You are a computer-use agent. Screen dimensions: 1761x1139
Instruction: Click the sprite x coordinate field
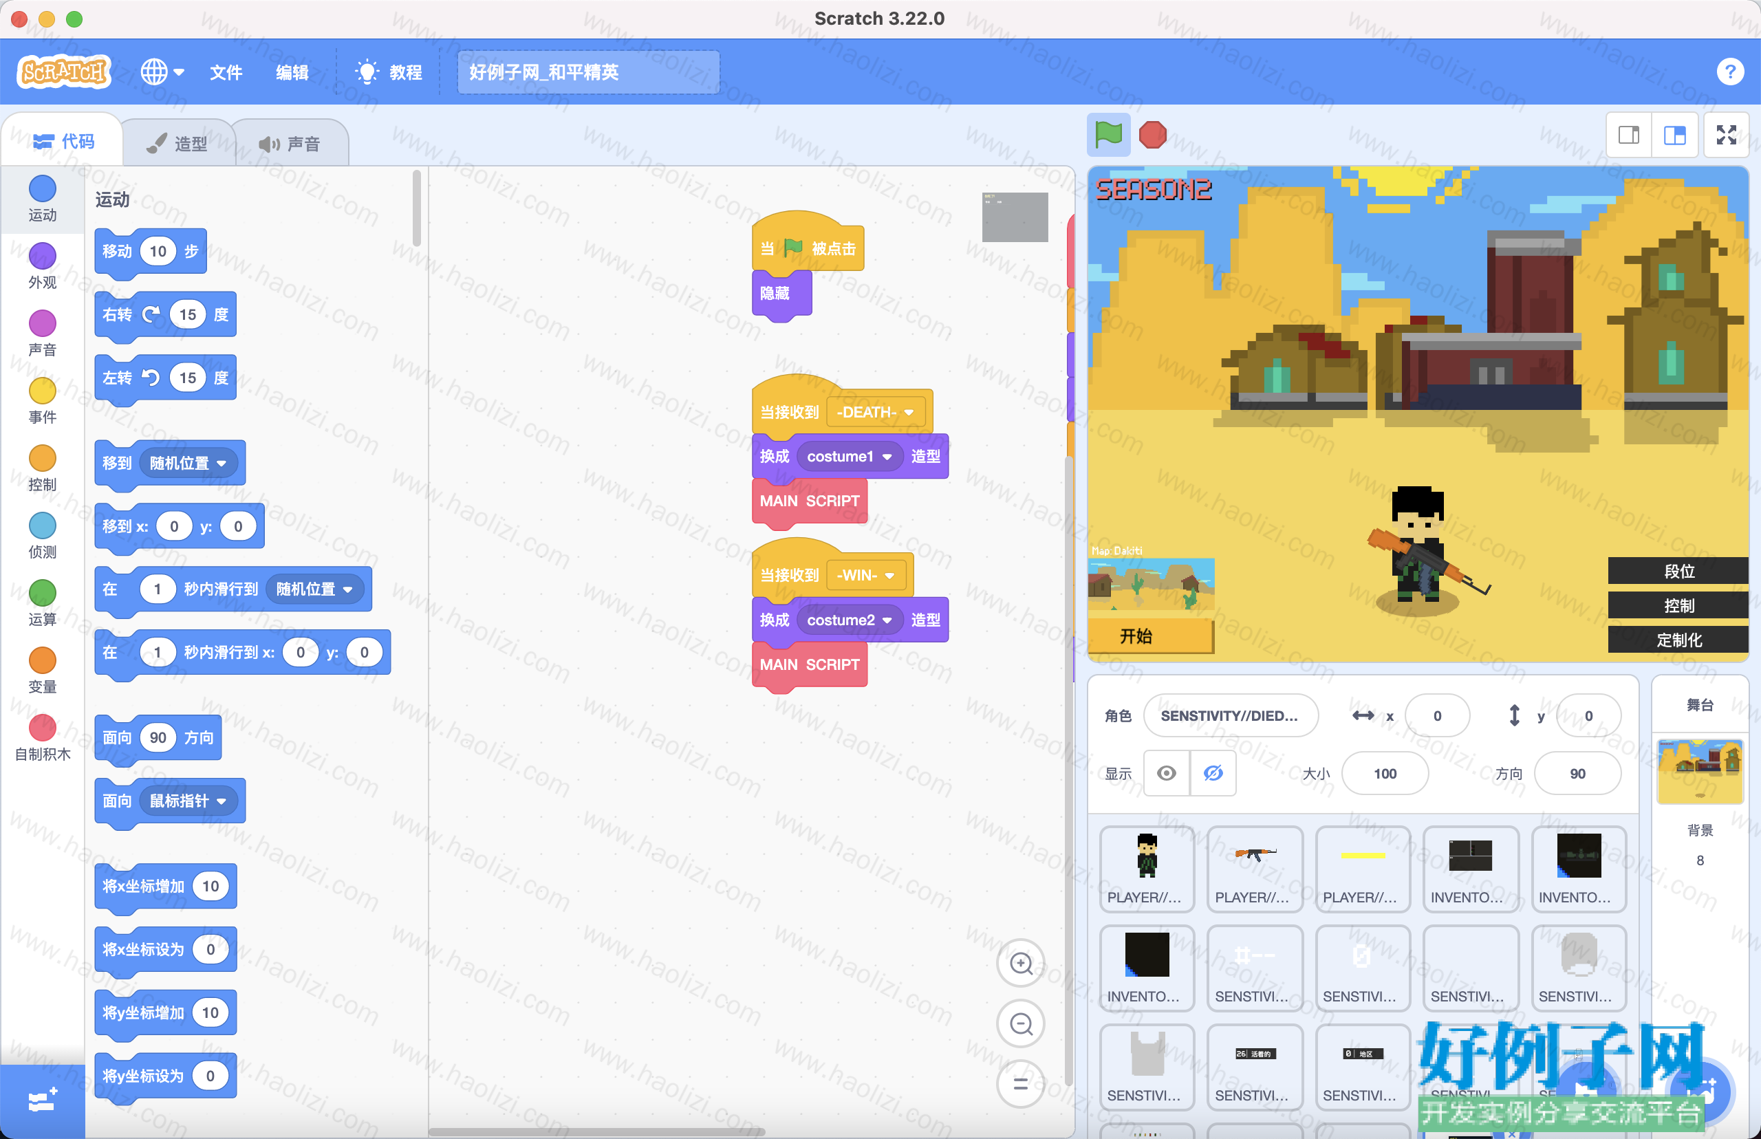pyautogui.click(x=1437, y=715)
